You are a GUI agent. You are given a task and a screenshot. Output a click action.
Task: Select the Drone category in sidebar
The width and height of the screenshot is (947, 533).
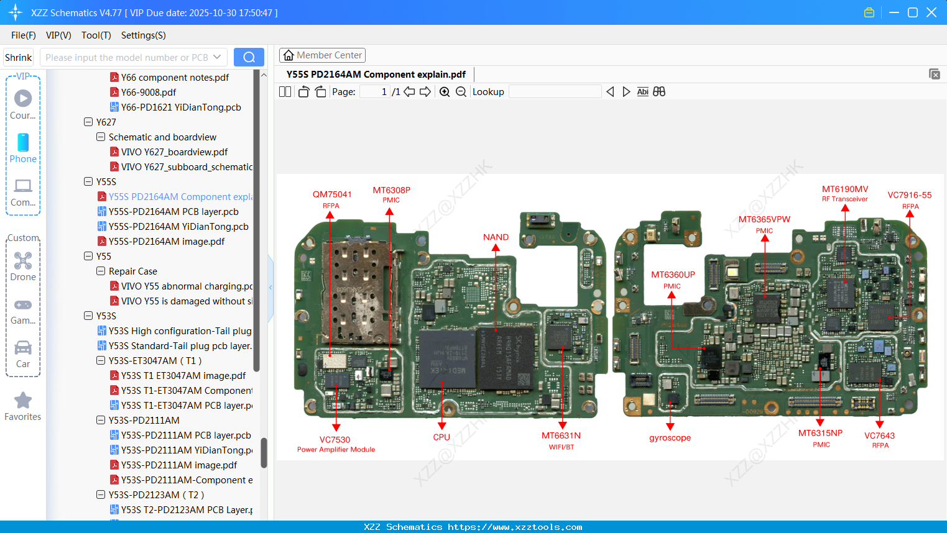(22, 261)
